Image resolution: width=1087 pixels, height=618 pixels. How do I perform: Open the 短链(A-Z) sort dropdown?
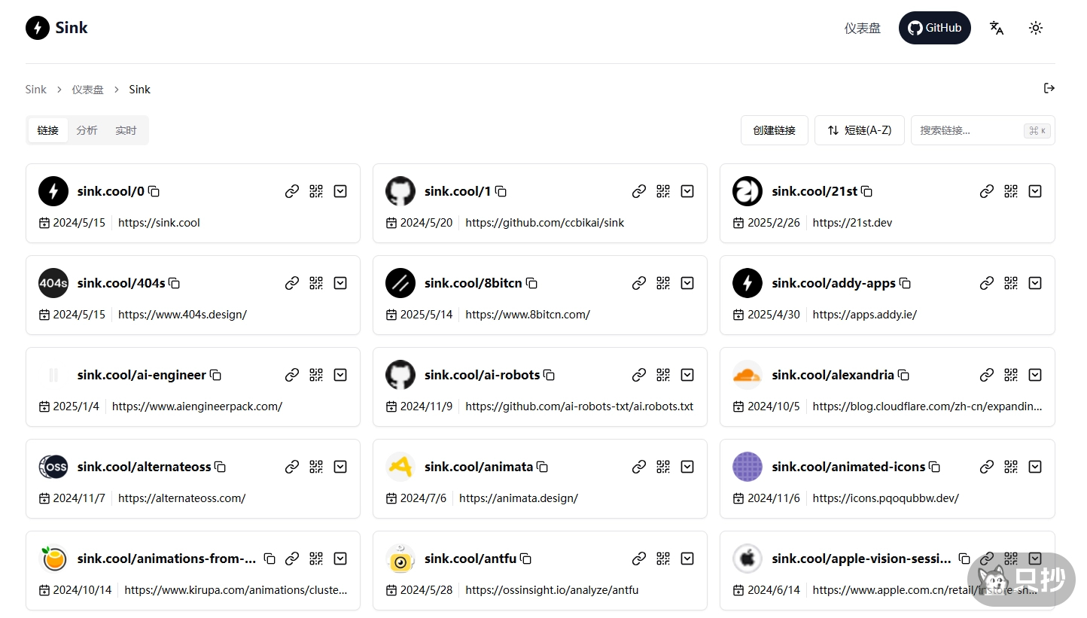point(859,130)
